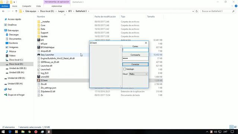Click the ZClient log panel scrollbar

tap(120, 67)
